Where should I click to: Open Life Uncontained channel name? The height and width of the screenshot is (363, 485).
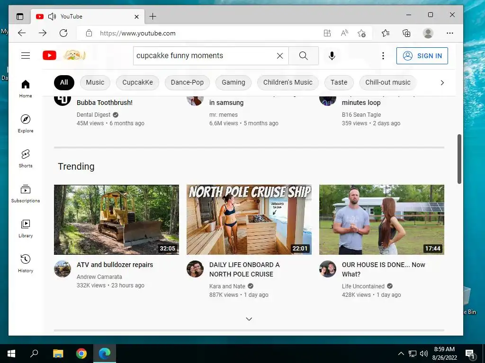tap(363, 286)
